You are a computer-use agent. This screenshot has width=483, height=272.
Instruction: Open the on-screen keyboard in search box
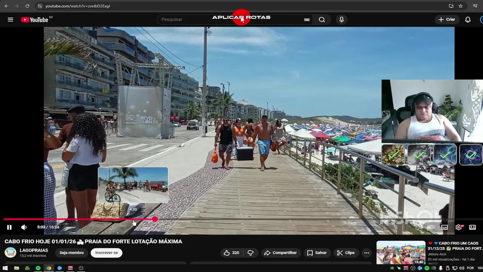click(307, 20)
